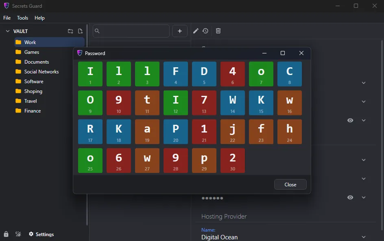Click the Social Networks folder icon
Viewport: 384px width, 241px height.
pos(18,72)
